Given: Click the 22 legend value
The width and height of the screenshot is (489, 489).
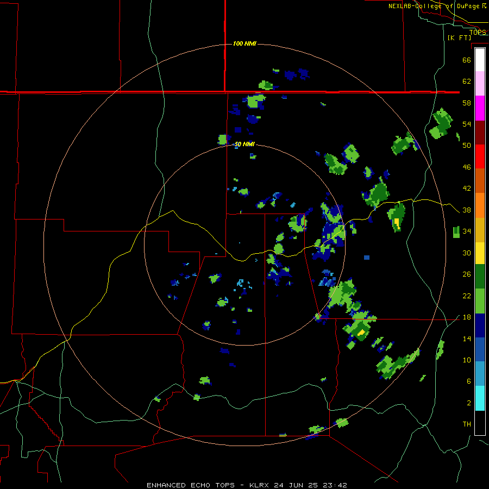Looking at the screenshot, I should pyautogui.click(x=467, y=296).
